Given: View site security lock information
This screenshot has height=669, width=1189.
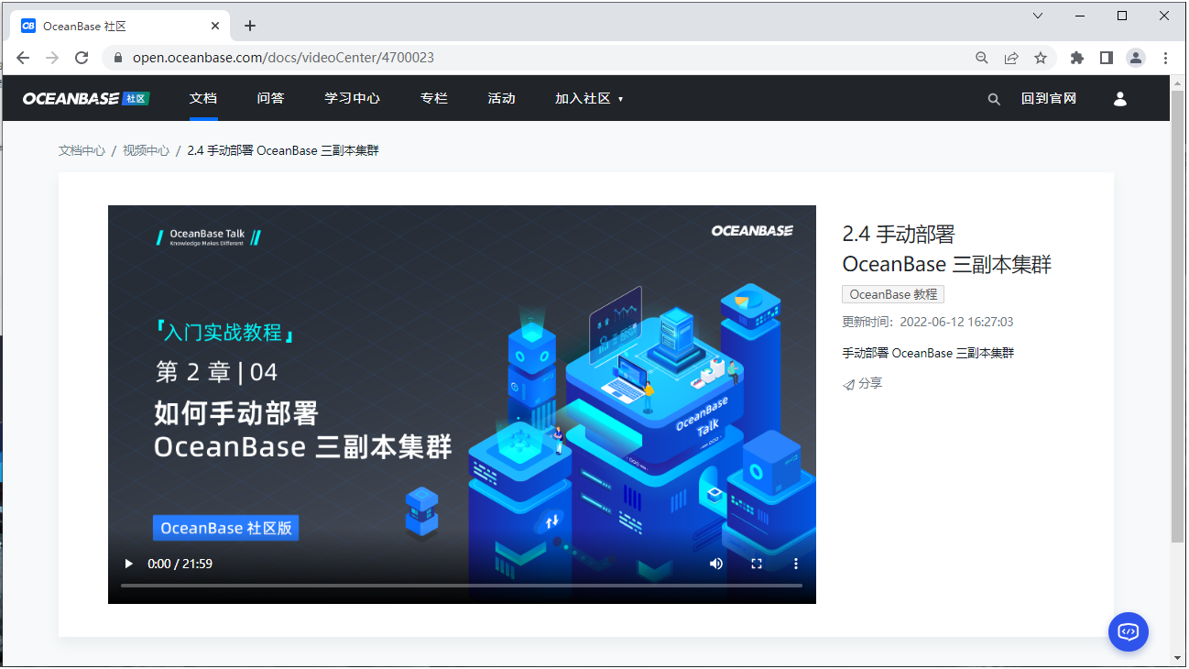Looking at the screenshot, I should click(x=117, y=58).
